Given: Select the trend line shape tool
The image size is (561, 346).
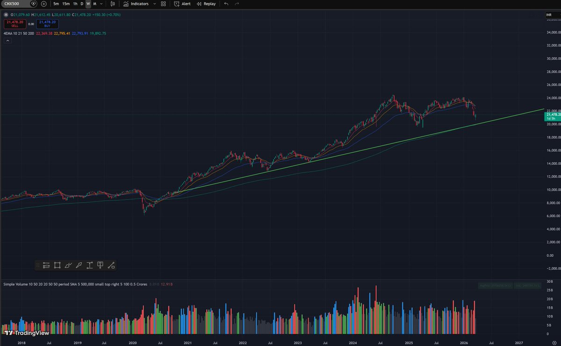Looking at the screenshot, I should [x=111, y=265].
